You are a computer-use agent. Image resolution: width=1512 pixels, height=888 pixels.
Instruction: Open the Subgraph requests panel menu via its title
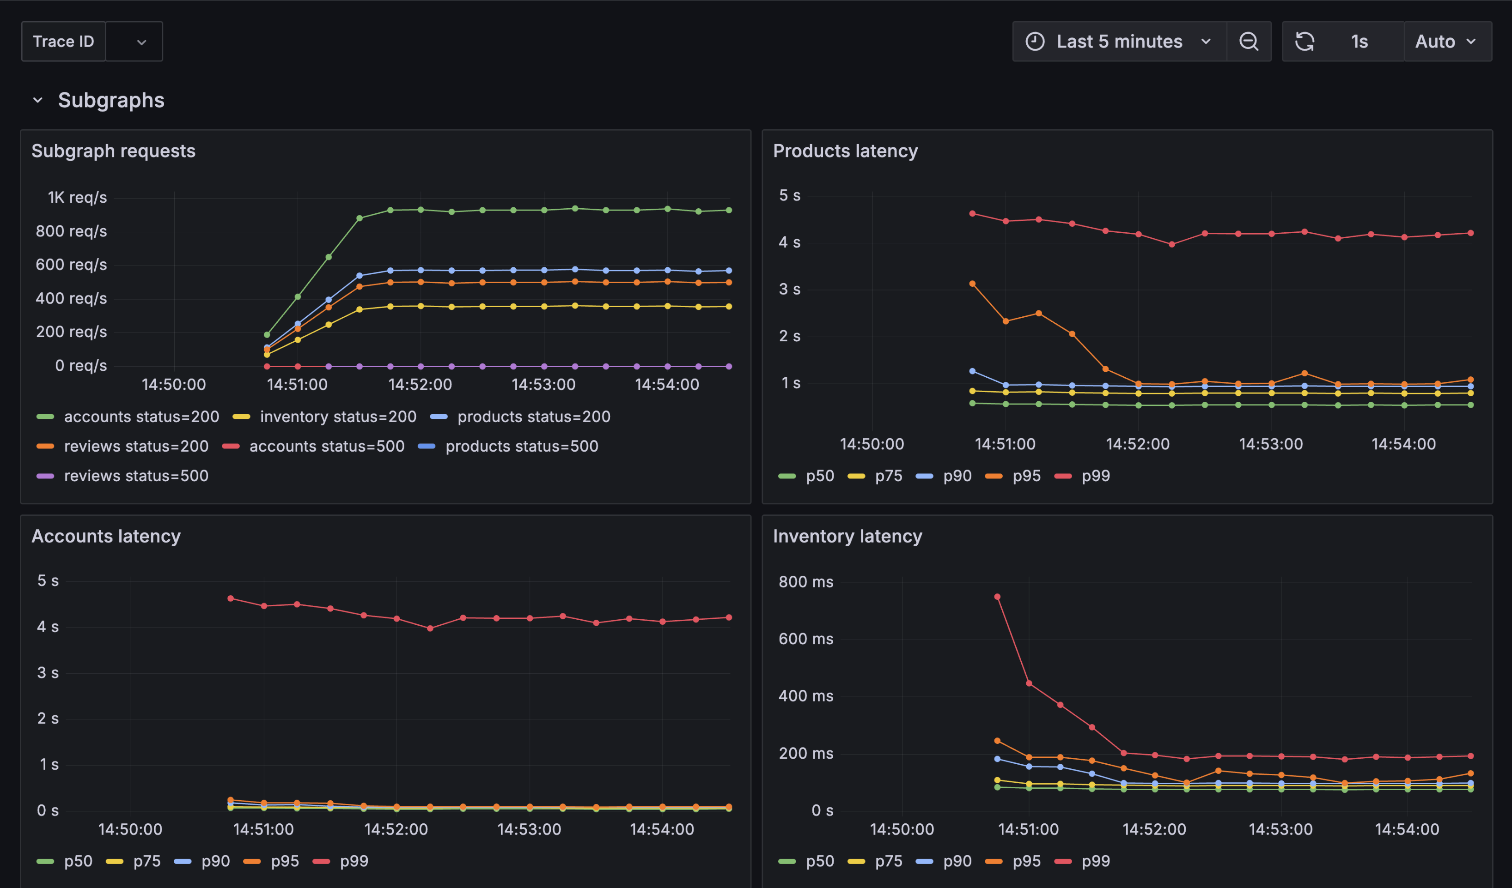(x=113, y=151)
